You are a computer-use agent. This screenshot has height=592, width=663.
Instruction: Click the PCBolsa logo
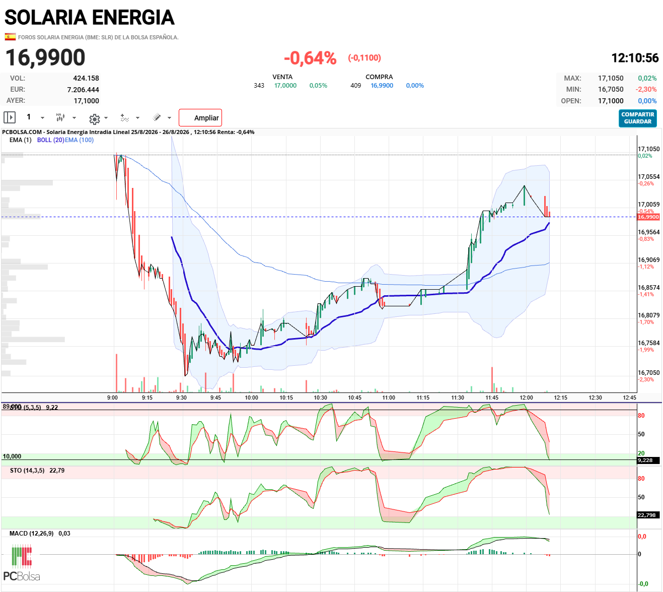(x=22, y=564)
